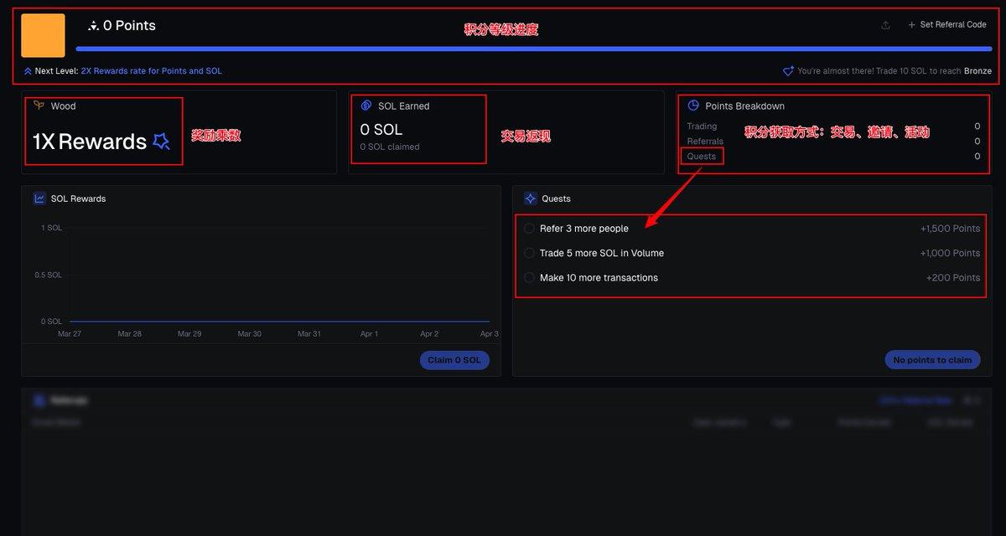The width and height of the screenshot is (1006, 536).
Task: Click the Wood tier sprout icon
Action: pos(39,106)
